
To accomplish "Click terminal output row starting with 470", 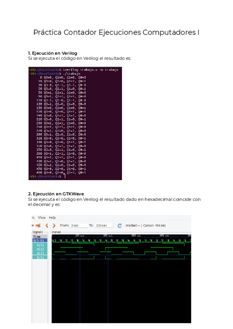I will [x=61, y=169].
